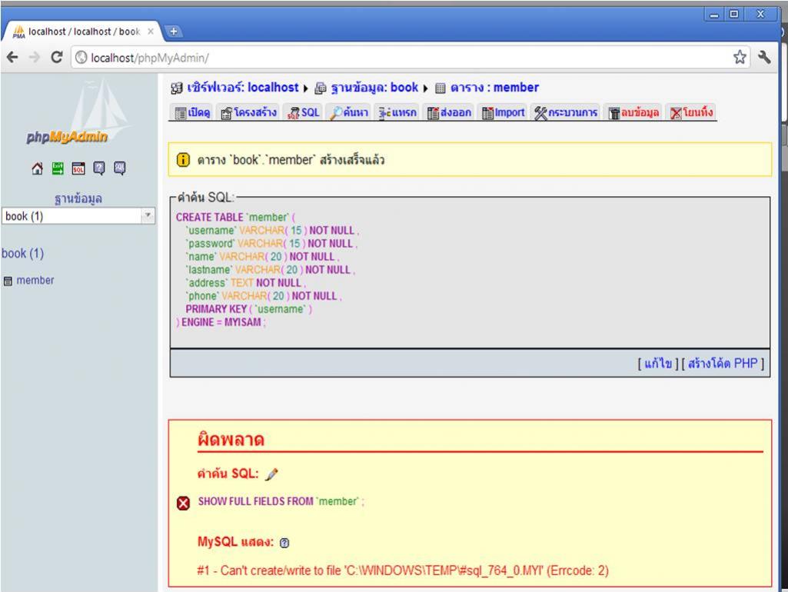Viewport: 788px width, 592px height.
Task: Click the แก้ไข edit link
Action: [x=658, y=364]
